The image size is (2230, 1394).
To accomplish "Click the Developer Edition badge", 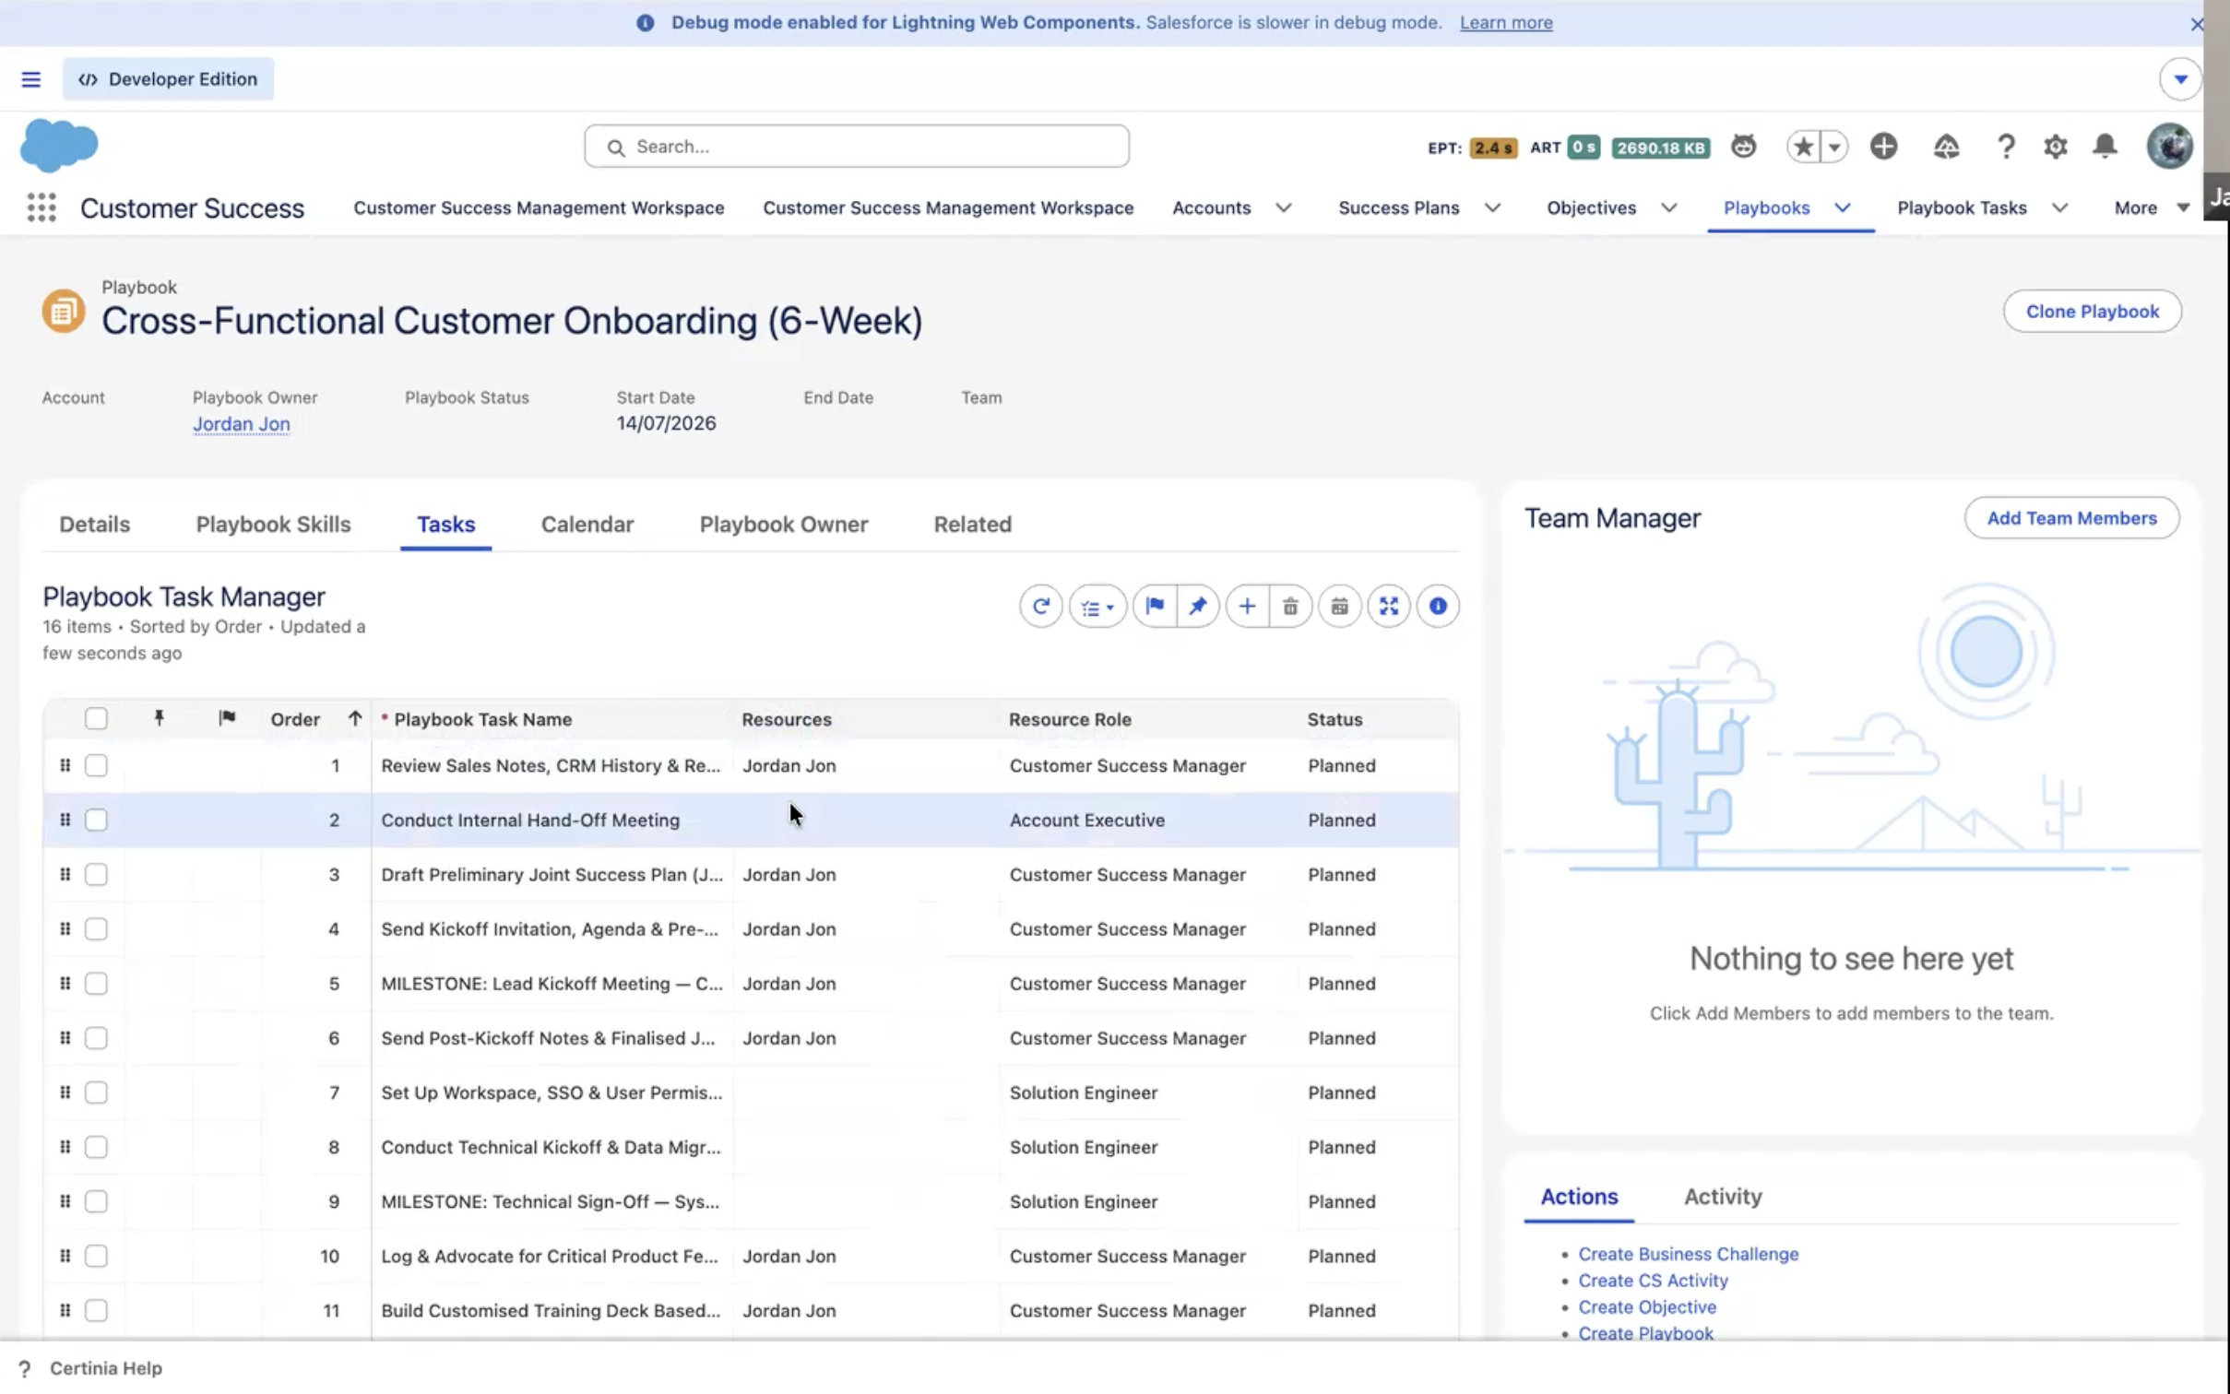I will tap(168, 79).
